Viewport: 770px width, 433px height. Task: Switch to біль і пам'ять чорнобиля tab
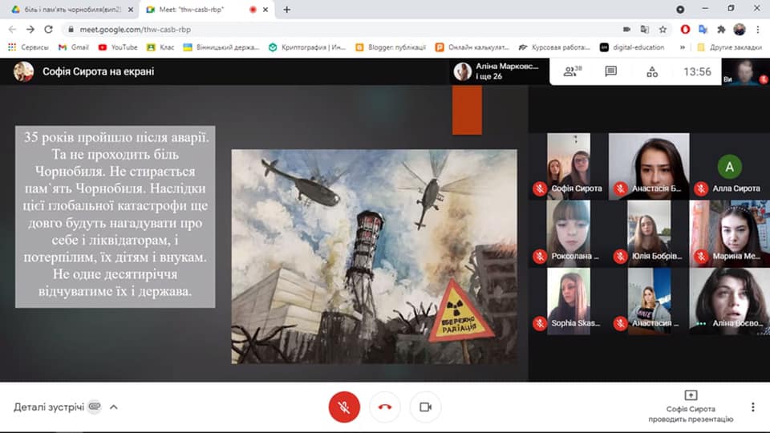71,10
